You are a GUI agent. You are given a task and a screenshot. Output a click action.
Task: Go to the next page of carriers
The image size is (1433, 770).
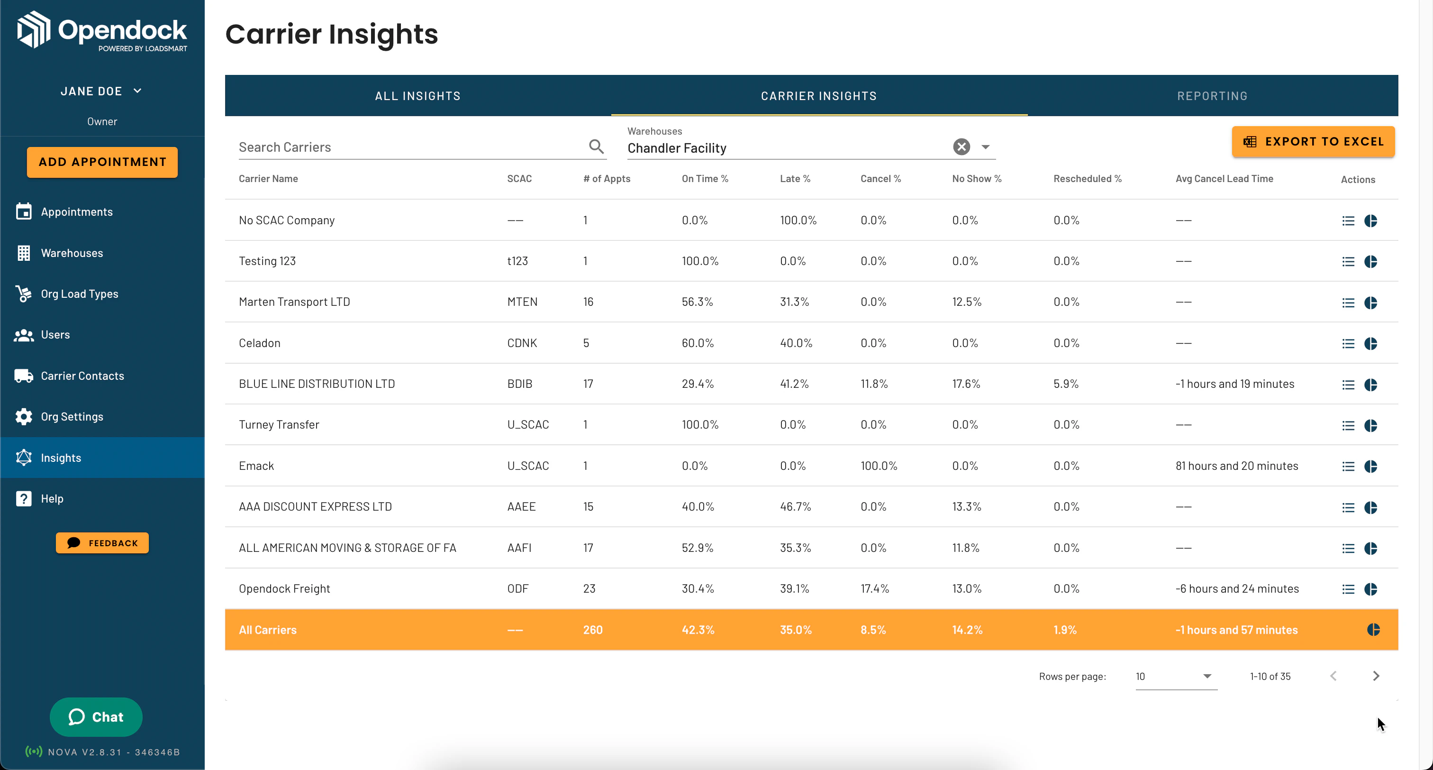[x=1376, y=676]
